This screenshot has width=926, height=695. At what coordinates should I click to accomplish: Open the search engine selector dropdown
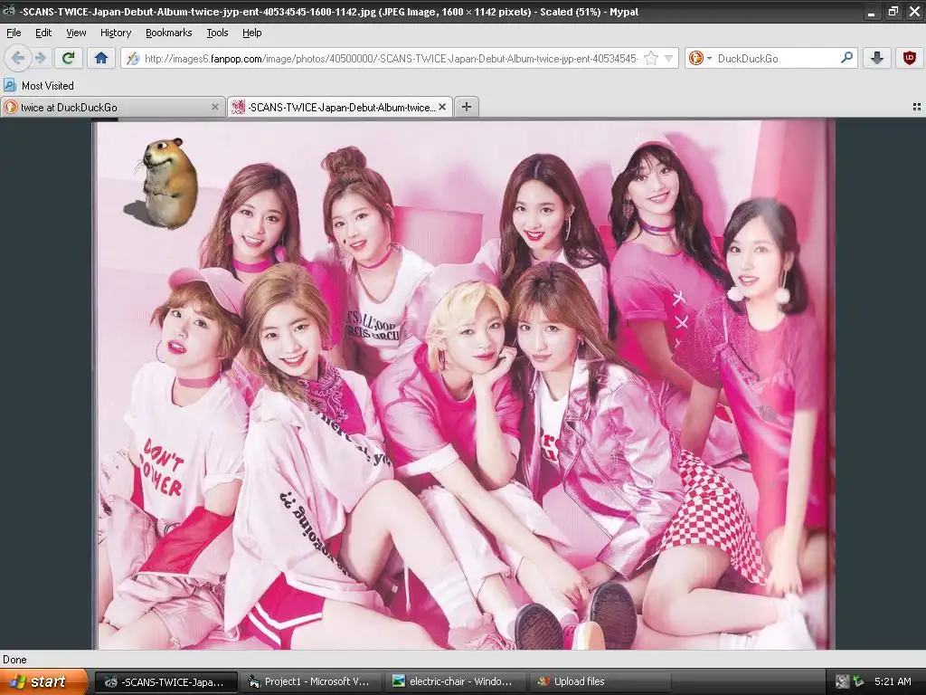[701, 58]
